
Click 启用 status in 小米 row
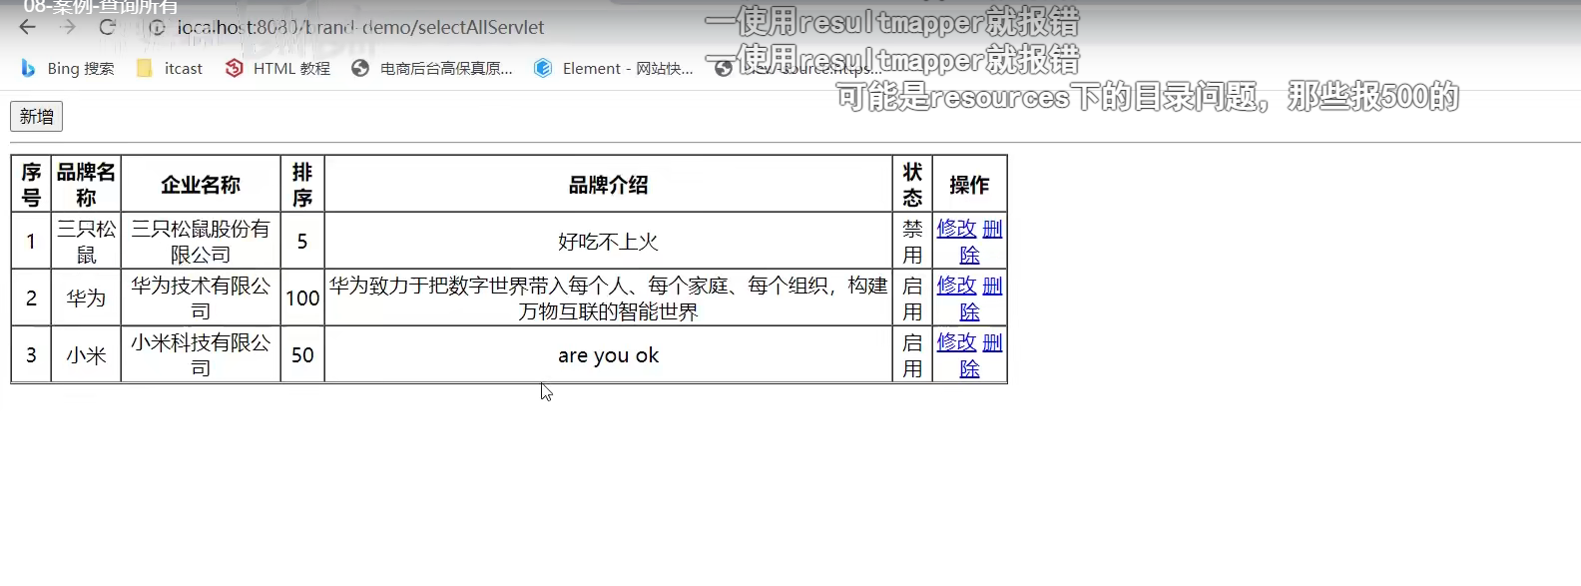tap(912, 355)
